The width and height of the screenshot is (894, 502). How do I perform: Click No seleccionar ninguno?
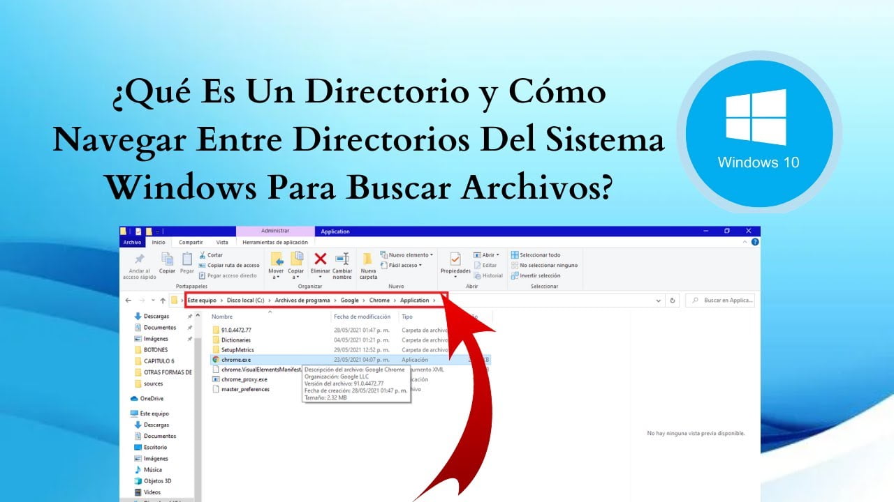point(544,265)
